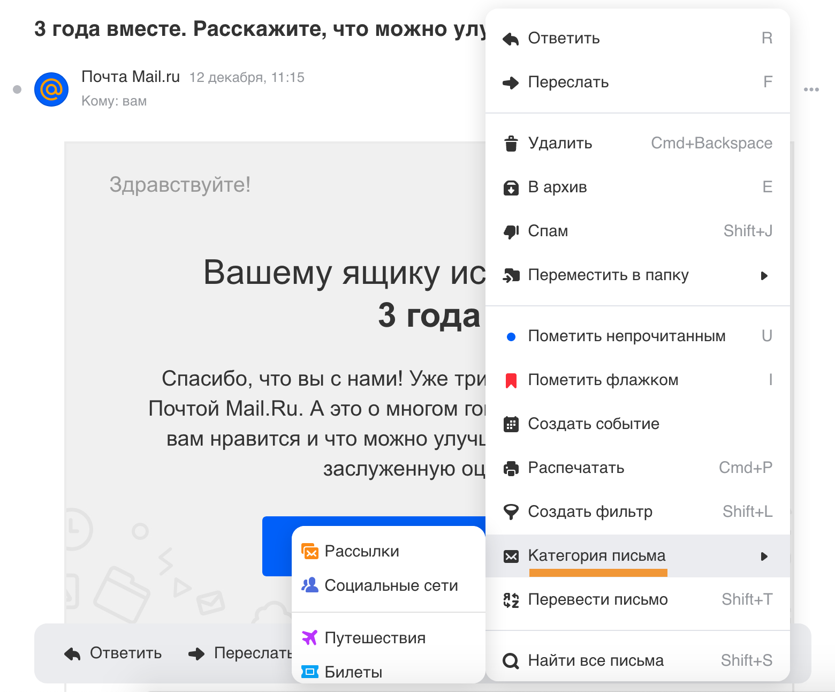The width and height of the screenshot is (835, 692).
Task: Expand the Переместить в папку submenu arrow
Action: coord(764,276)
